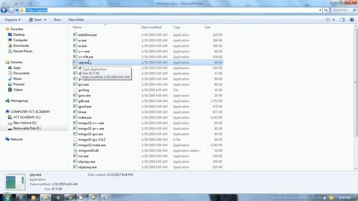The image size is (358, 201).
Task: Open the Windows Start button
Action: coord(7,197)
